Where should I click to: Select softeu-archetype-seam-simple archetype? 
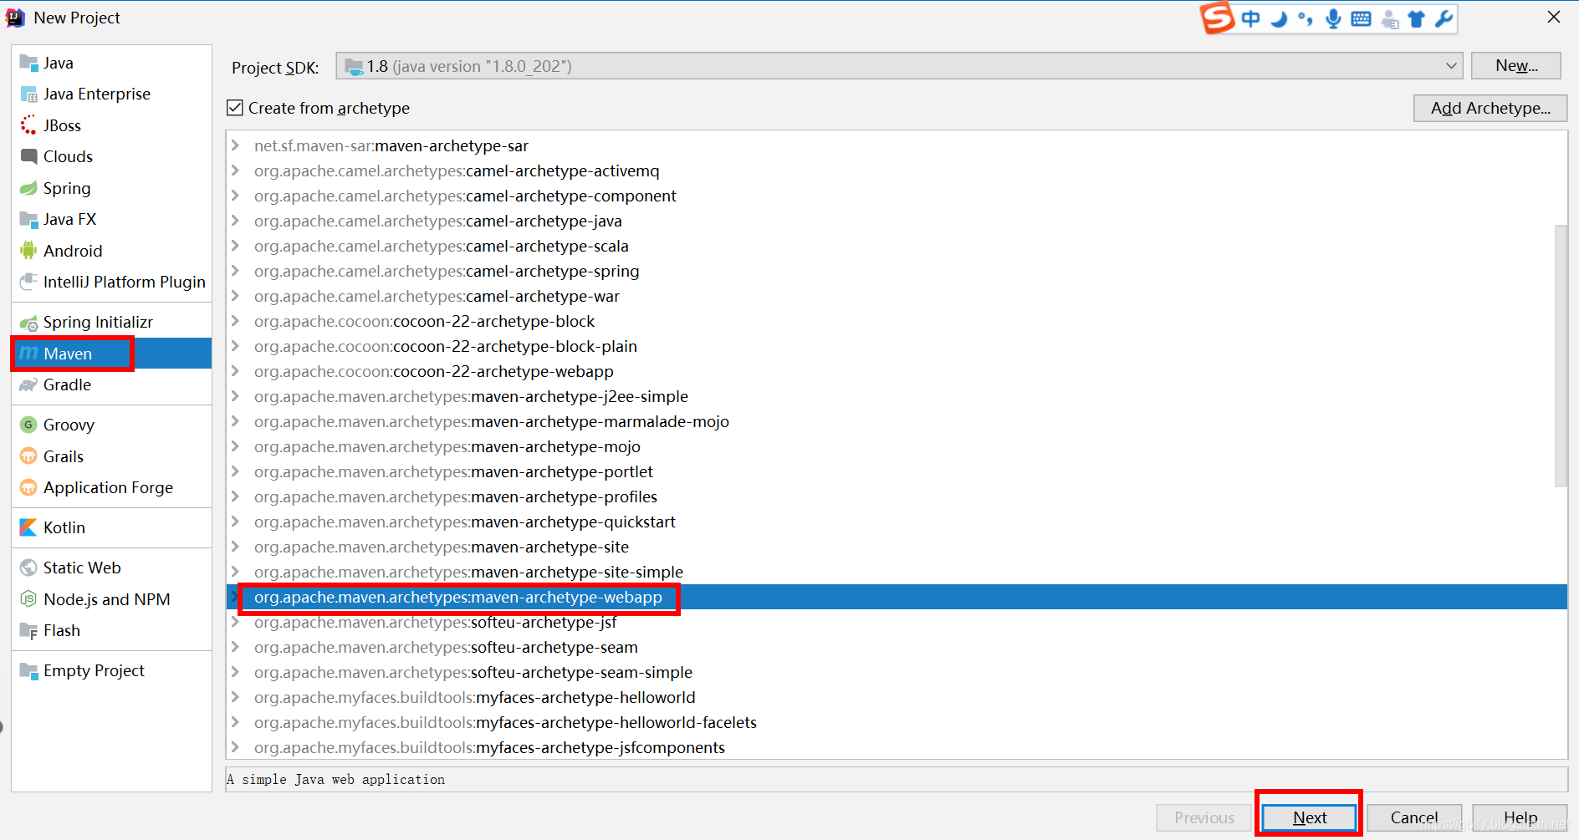[x=897, y=672]
